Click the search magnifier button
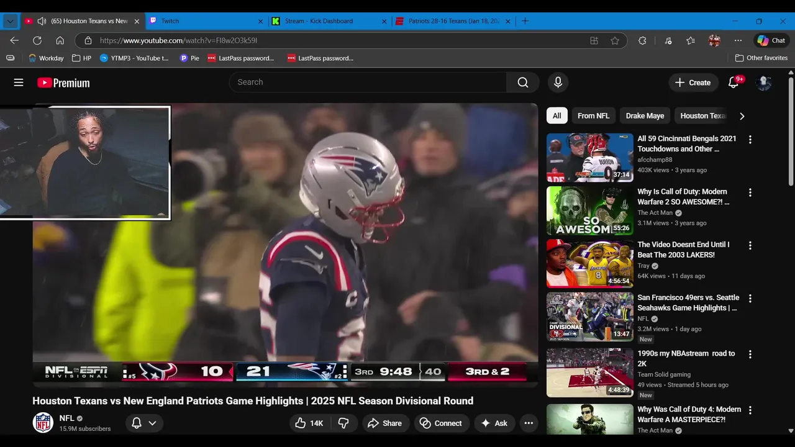This screenshot has width=795, height=447. [523, 83]
